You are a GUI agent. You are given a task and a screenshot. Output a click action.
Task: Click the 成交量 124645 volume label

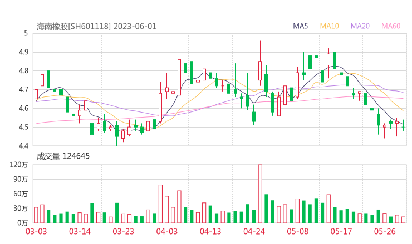coord(63,156)
